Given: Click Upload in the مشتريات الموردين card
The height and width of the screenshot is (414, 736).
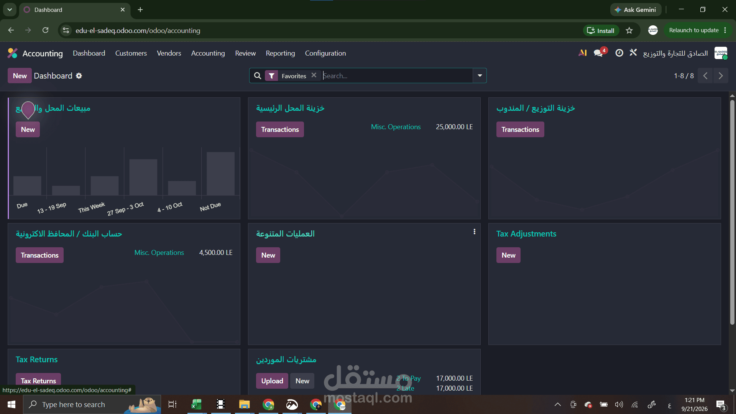Looking at the screenshot, I should [272, 381].
